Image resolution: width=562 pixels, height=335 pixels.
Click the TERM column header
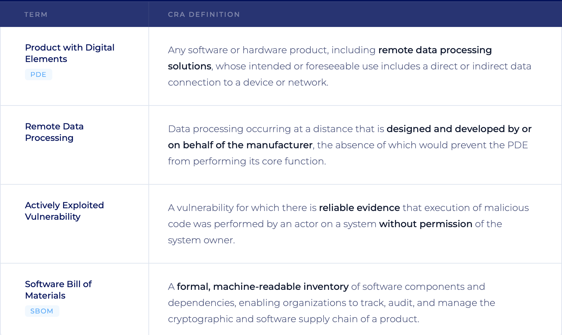(36, 14)
